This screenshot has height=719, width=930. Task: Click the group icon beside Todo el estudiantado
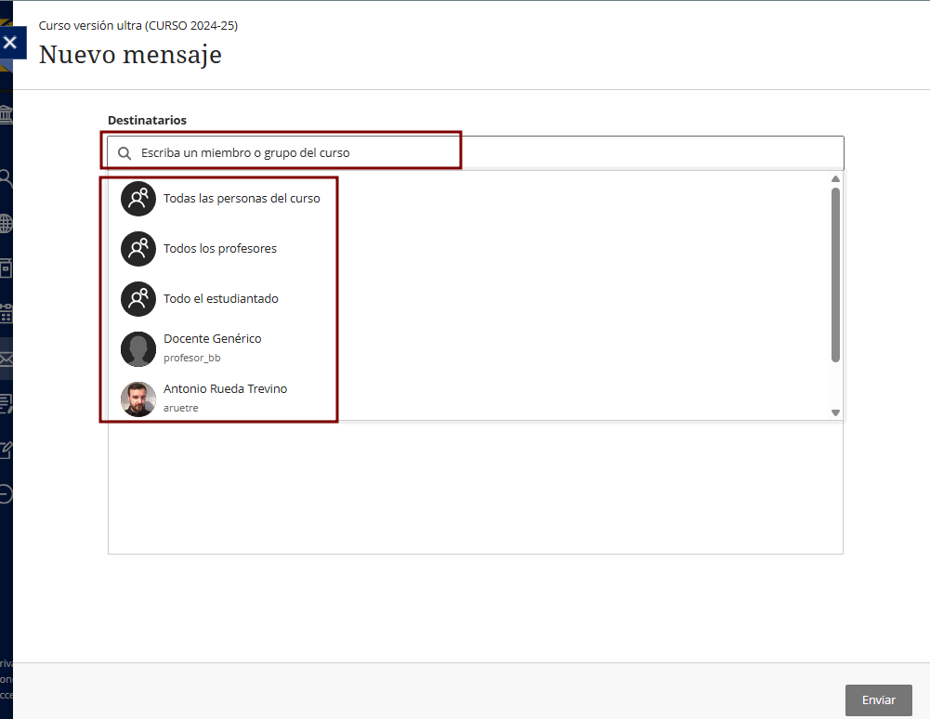tap(138, 299)
